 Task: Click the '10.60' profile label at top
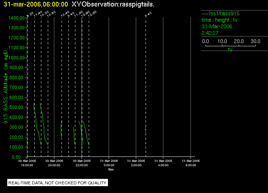click(x=51, y=14)
